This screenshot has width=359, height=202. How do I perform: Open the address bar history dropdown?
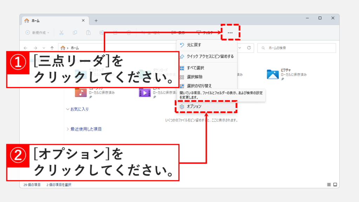coord(240,48)
